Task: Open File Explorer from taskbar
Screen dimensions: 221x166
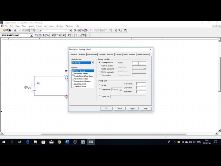Action: pyautogui.click(x=36, y=142)
